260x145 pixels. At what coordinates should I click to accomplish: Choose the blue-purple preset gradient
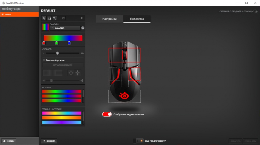coord(62,122)
